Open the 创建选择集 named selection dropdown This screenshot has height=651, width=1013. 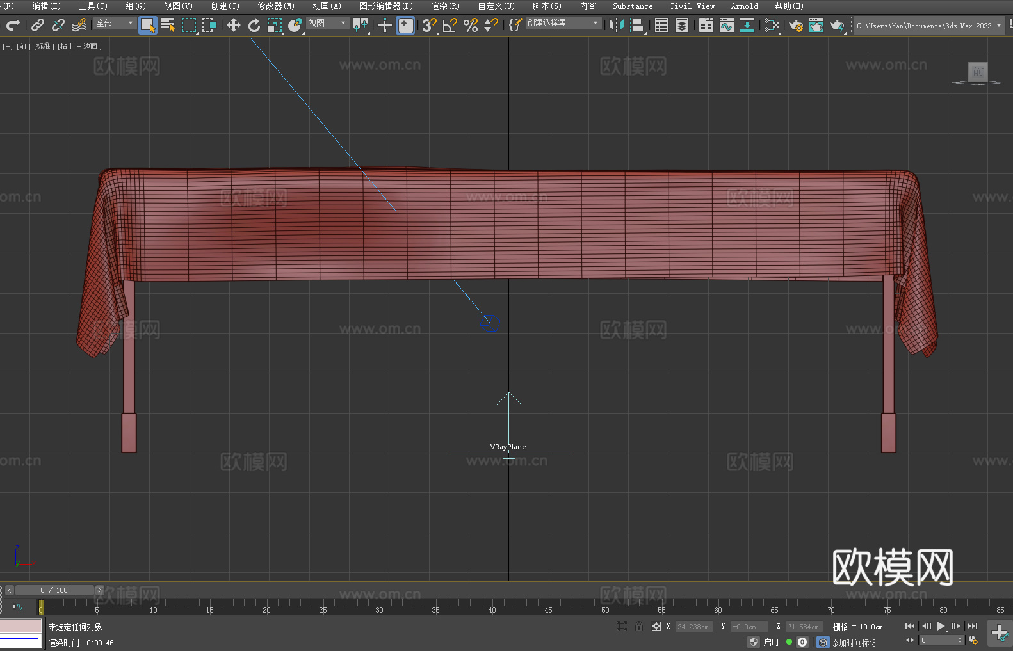coord(563,23)
